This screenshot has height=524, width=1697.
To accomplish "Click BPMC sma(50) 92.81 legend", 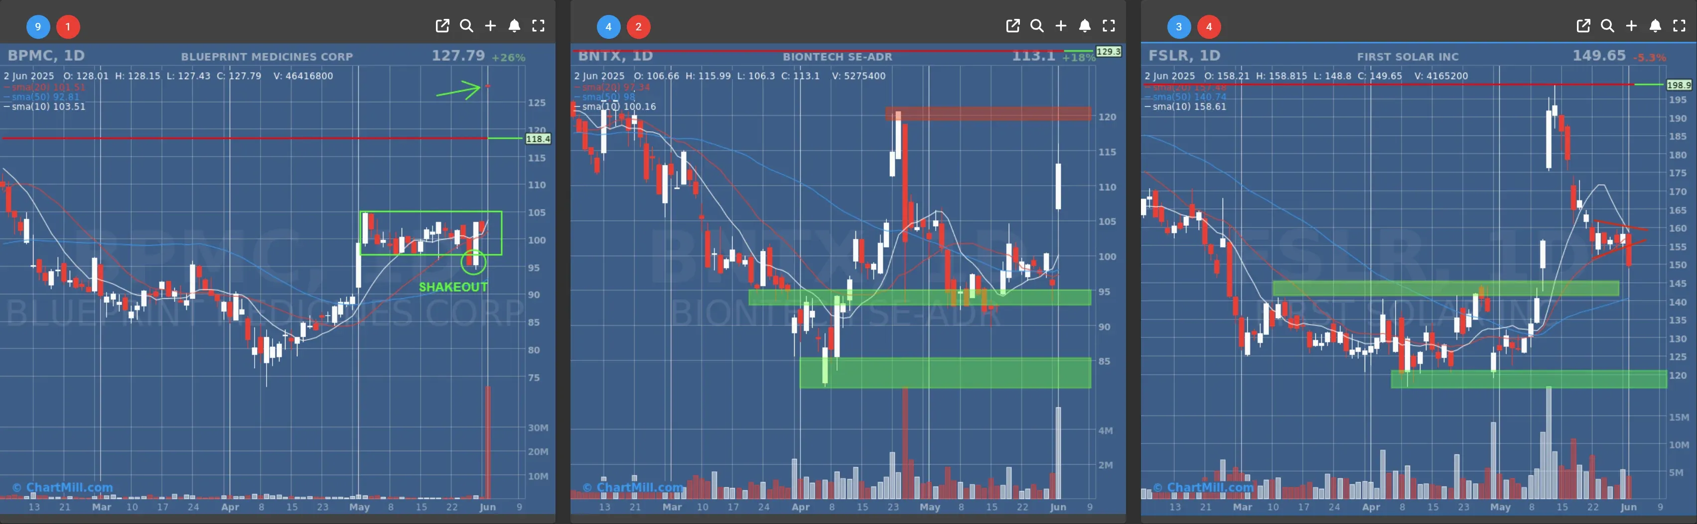I will (x=41, y=97).
